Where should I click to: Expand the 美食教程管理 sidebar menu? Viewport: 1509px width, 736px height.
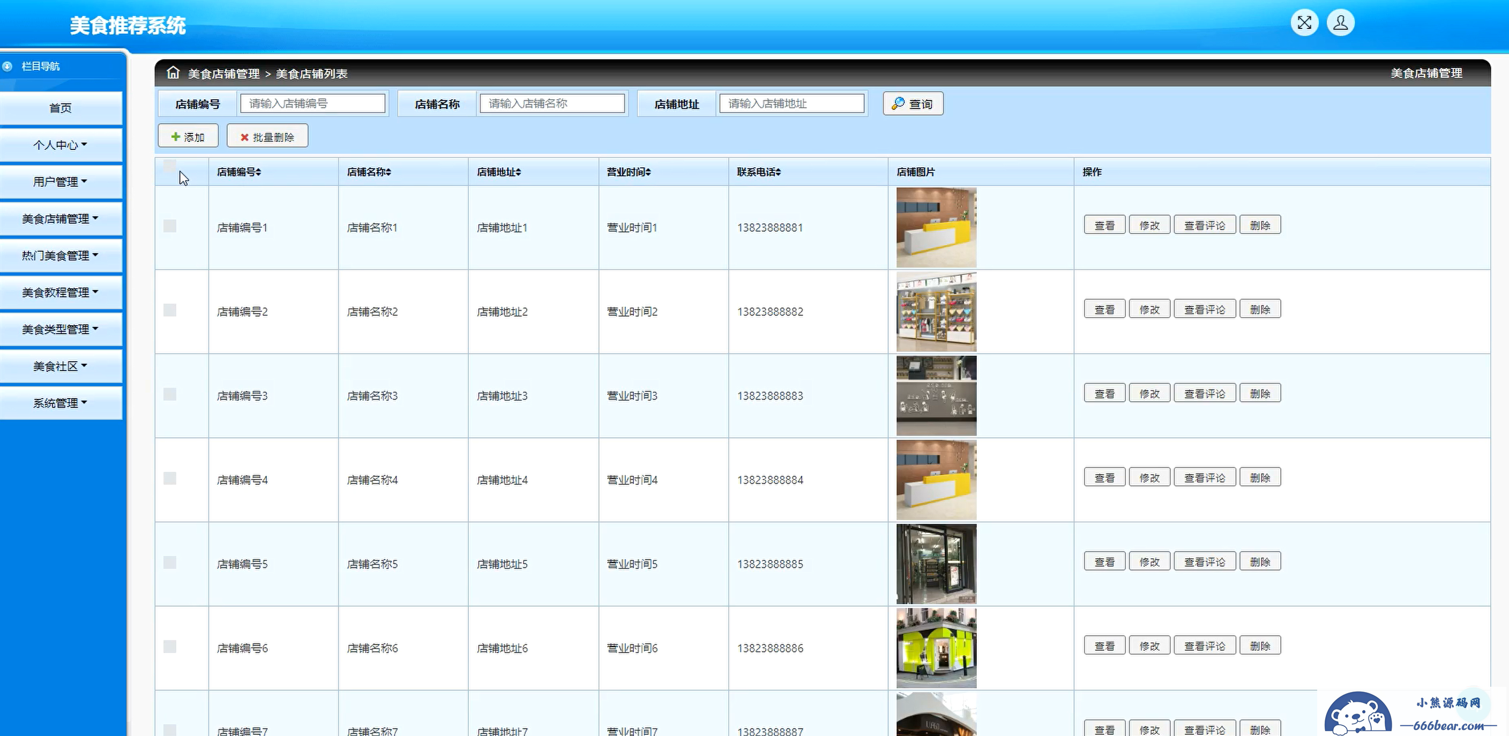61,292
